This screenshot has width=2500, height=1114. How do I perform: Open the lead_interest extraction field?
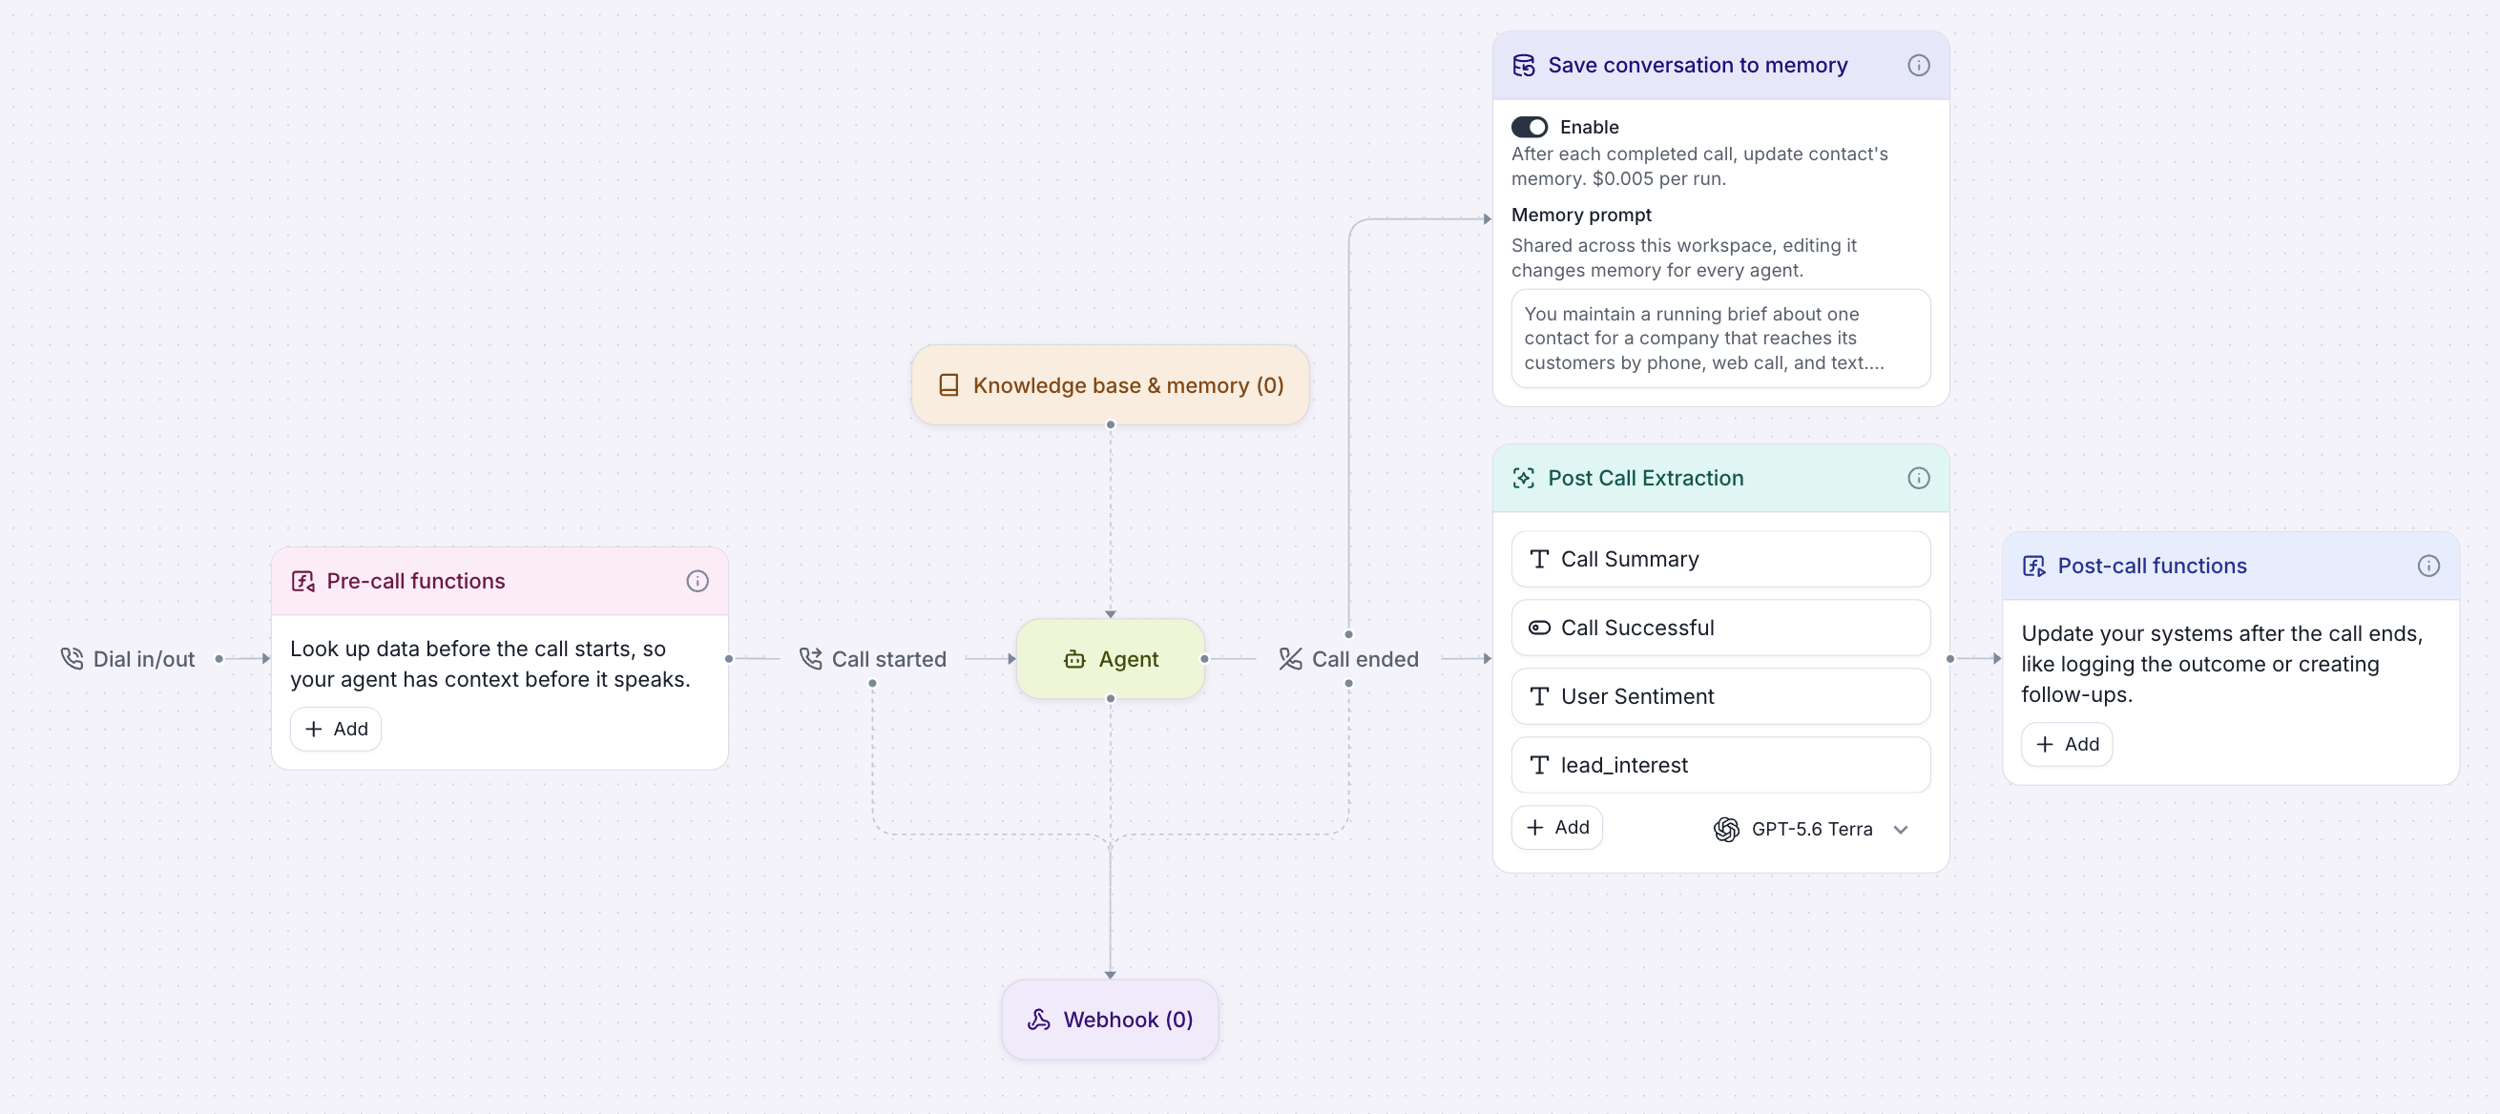coord(1719,765)
